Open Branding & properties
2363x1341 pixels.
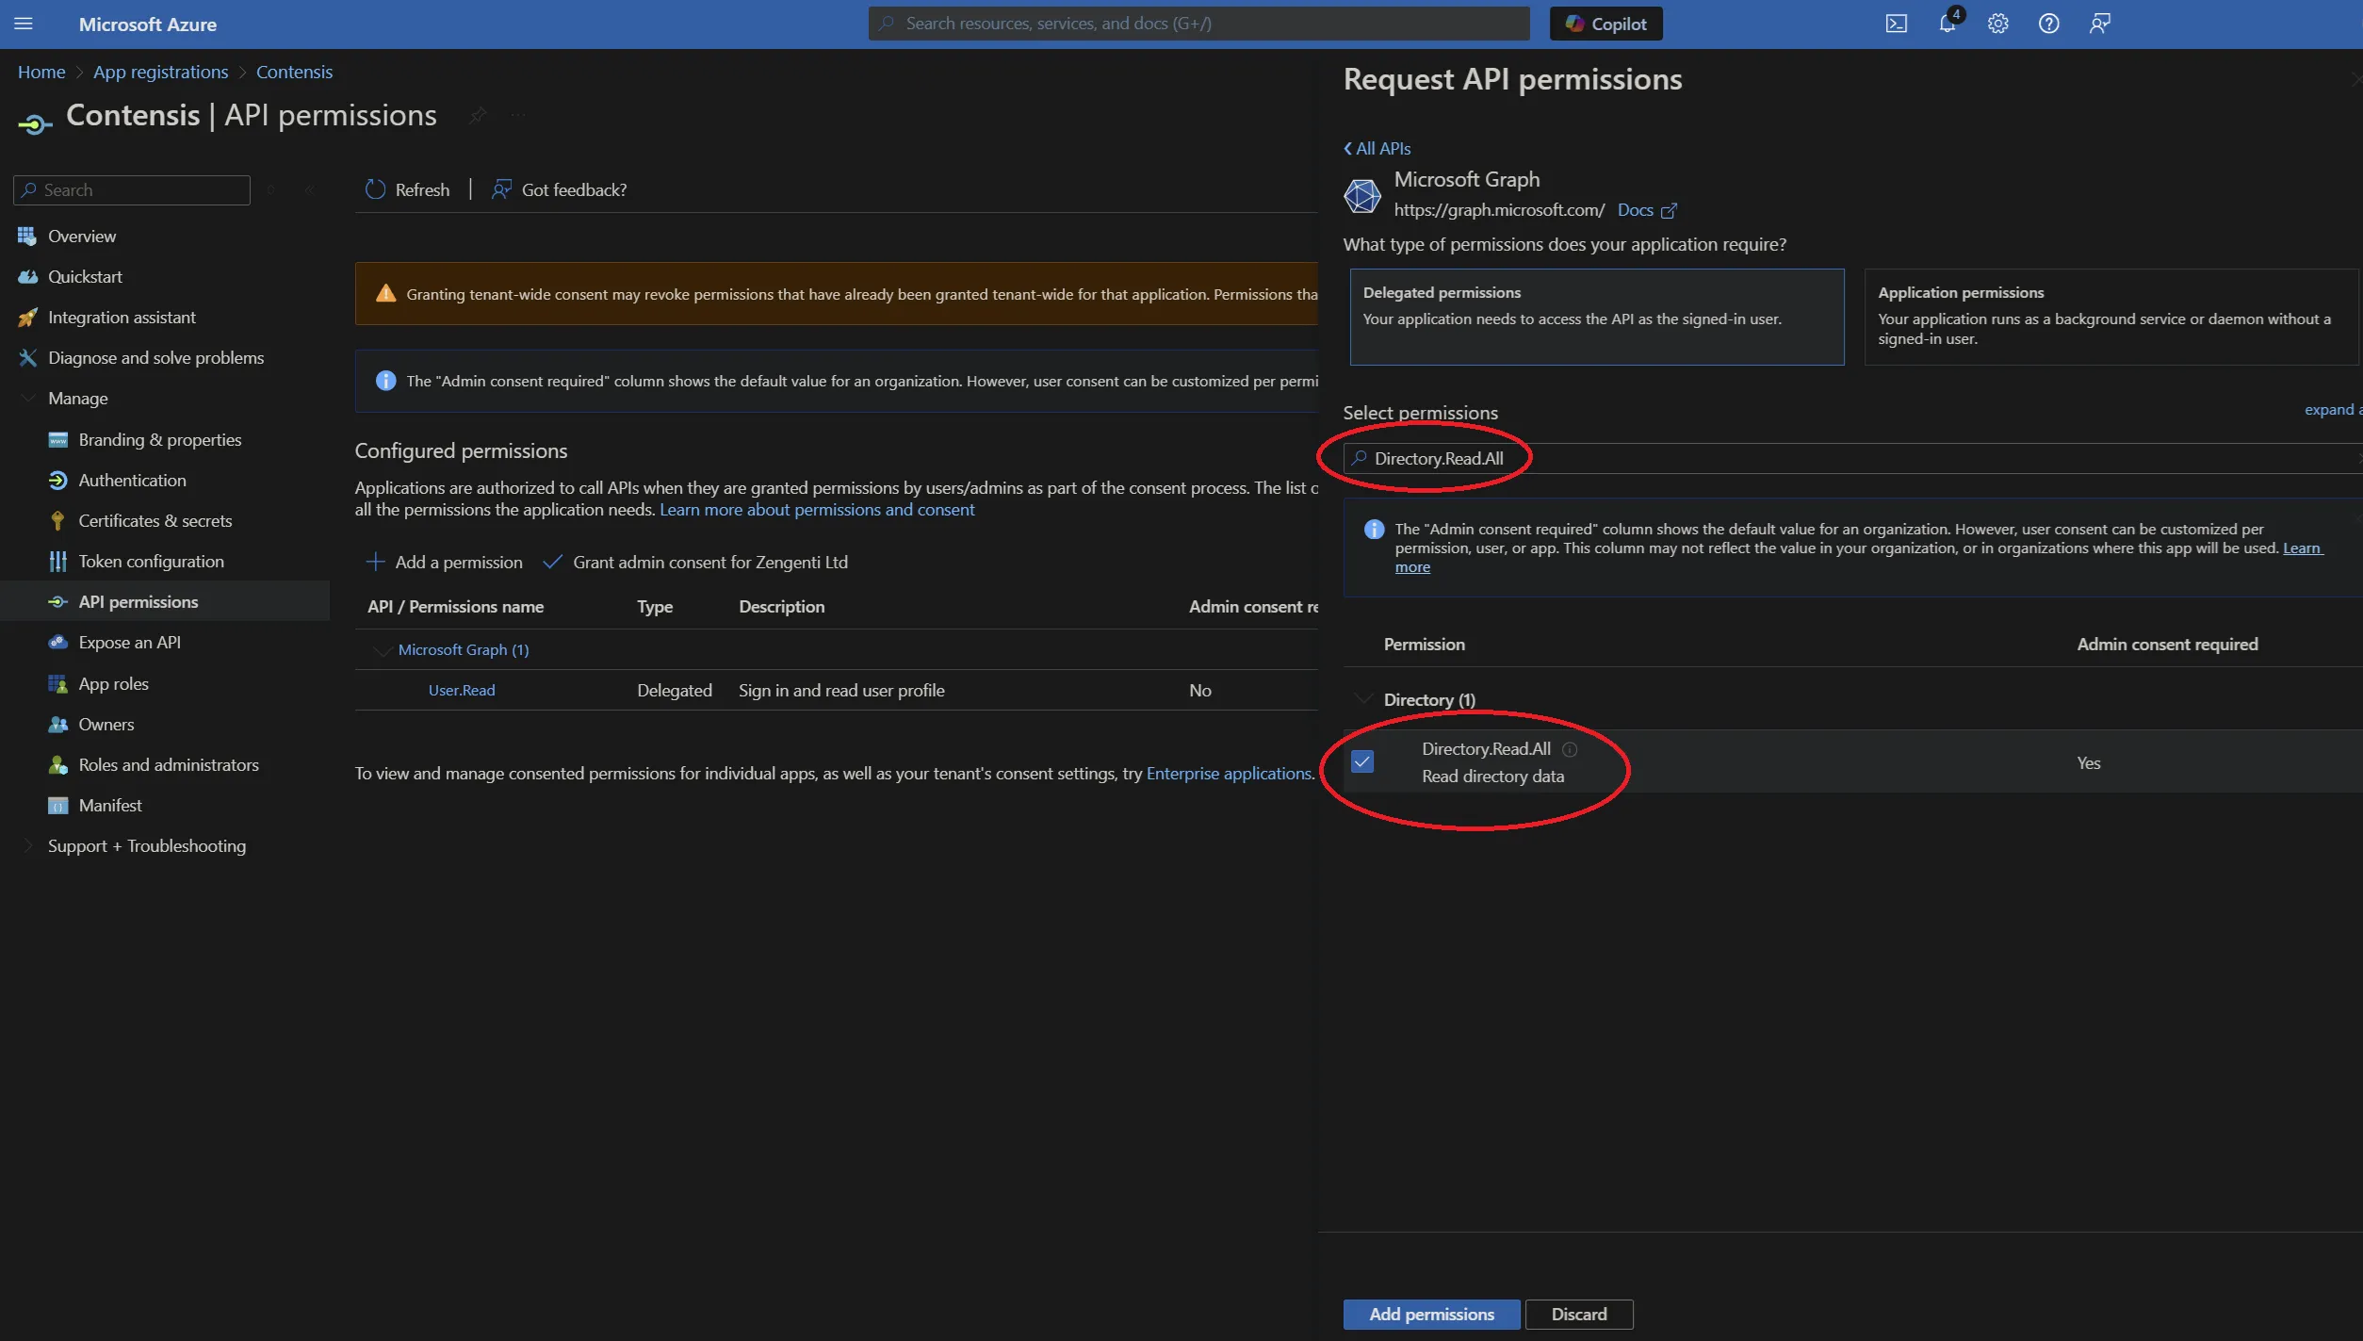pos(159,439)
